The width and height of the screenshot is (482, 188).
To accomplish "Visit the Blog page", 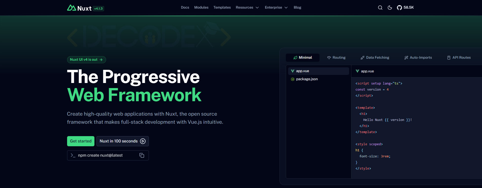I will click(297, 8).
